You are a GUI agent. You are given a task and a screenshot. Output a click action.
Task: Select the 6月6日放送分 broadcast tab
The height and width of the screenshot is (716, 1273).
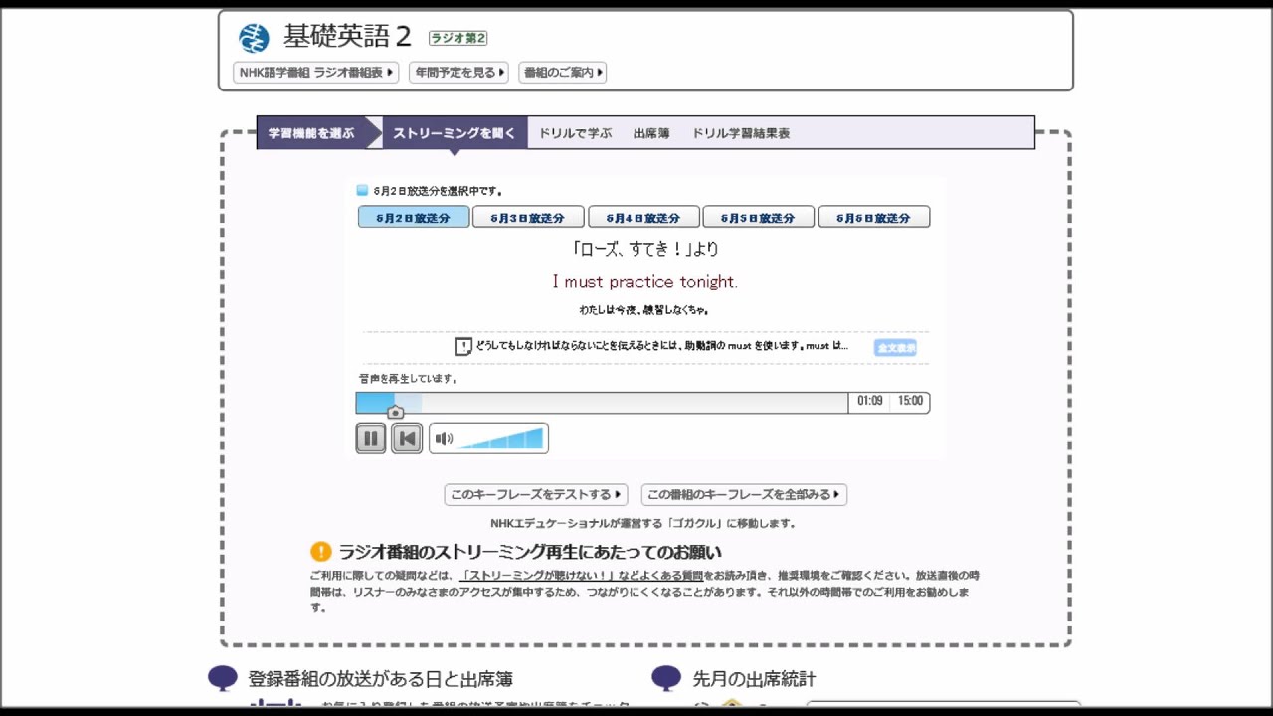873,217
